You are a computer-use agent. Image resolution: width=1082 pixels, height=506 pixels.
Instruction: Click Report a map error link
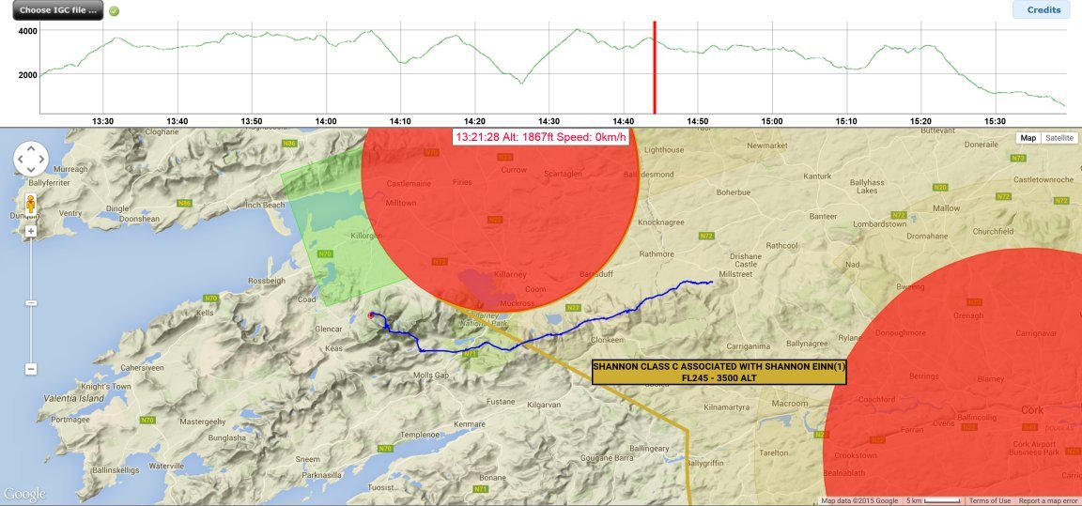coord(1048,501)
